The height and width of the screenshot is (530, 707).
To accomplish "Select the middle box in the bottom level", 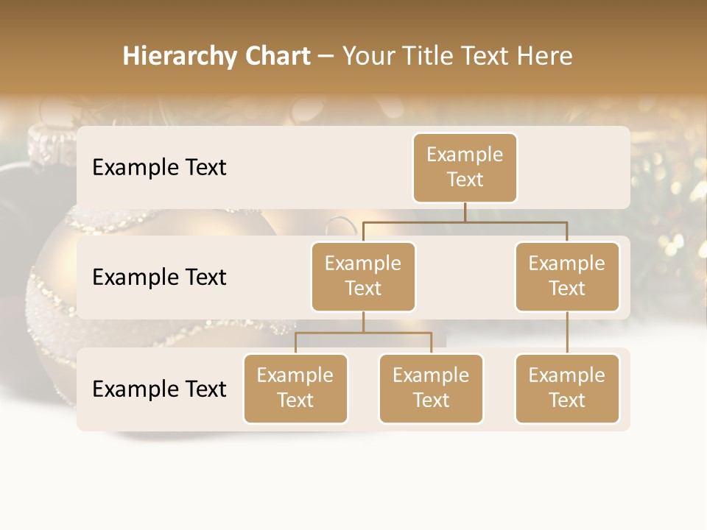I will coord(431,389).
